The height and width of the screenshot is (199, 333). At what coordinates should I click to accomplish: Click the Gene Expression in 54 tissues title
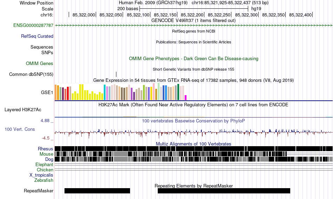pyautogui.click(x=193, y=80)
